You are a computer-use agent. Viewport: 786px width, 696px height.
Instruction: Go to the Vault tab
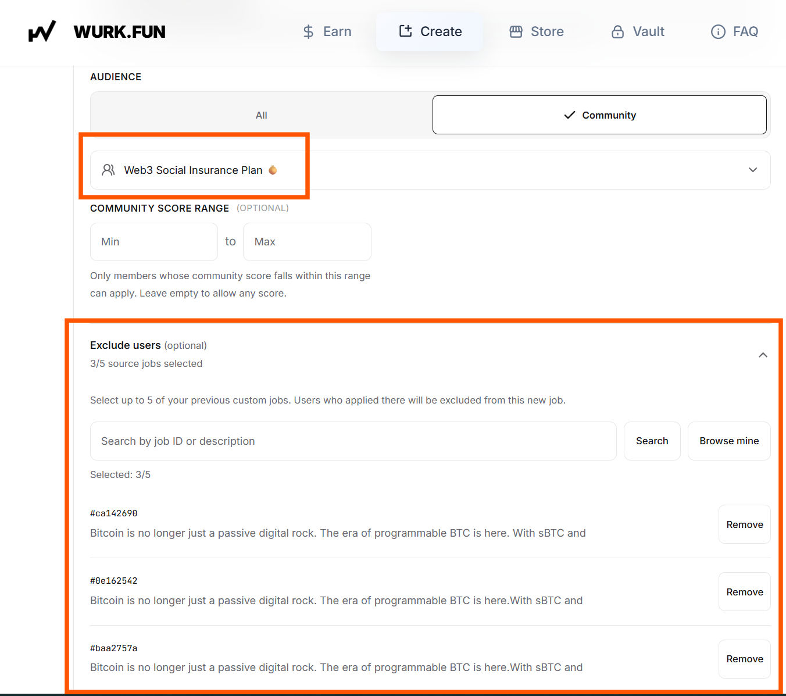[x=638, y=31]
